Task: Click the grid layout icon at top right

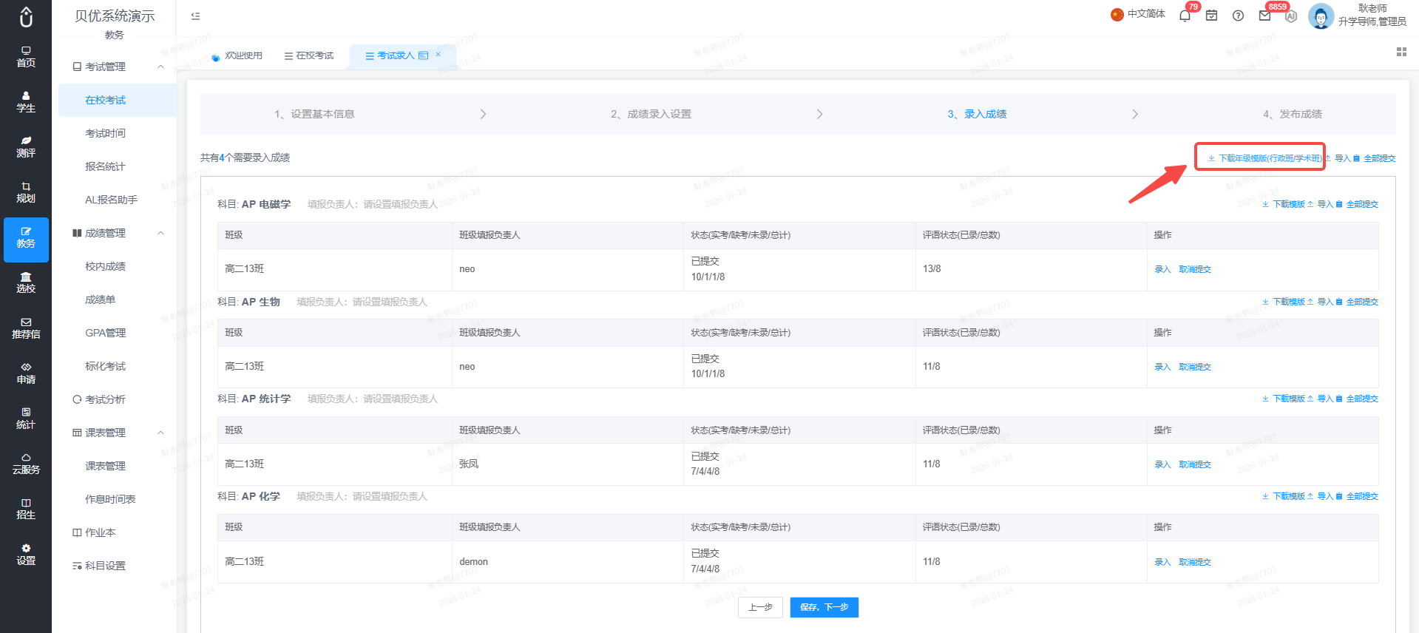Action: click(1401, 52)
